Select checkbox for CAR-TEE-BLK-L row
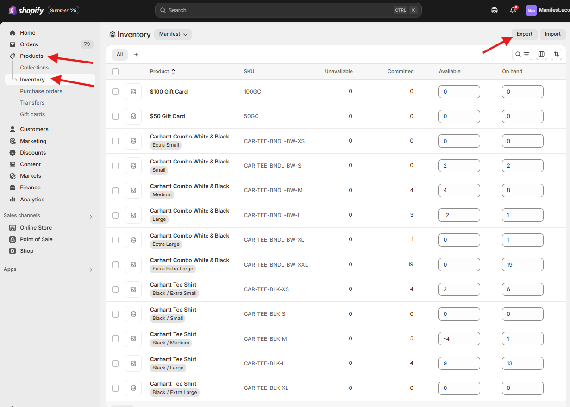The image size is (570, 407). click(x=115, y=363)
